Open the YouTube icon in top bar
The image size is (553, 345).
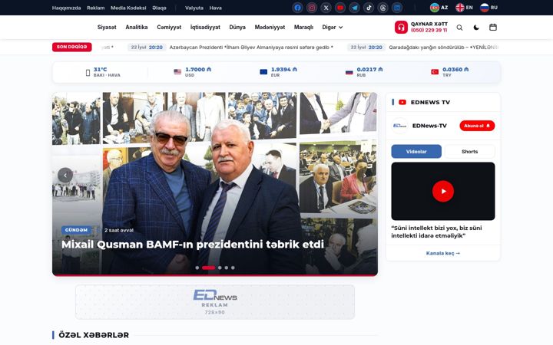coord(340,8)
